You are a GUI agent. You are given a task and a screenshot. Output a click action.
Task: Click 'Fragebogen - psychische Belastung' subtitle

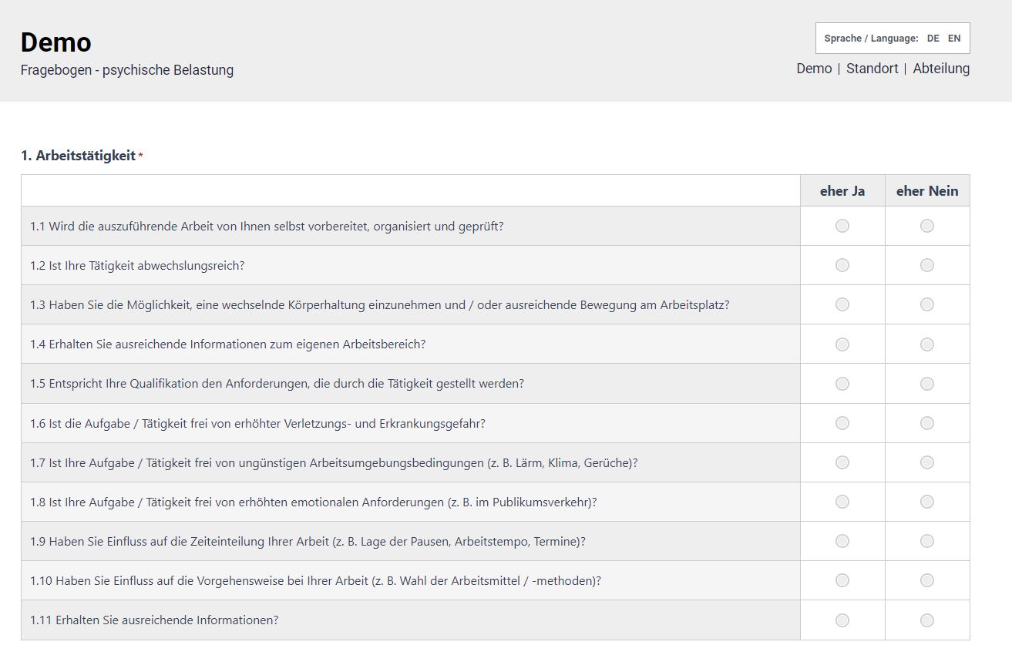[x=127, y=70]
